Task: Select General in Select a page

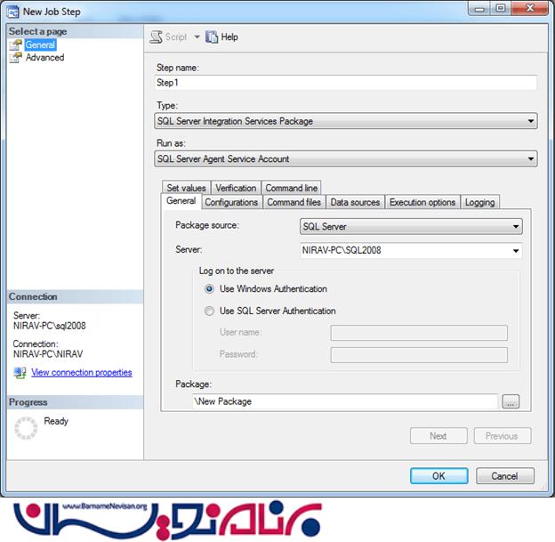Action: pyautogui.click(x=40, y=45)
